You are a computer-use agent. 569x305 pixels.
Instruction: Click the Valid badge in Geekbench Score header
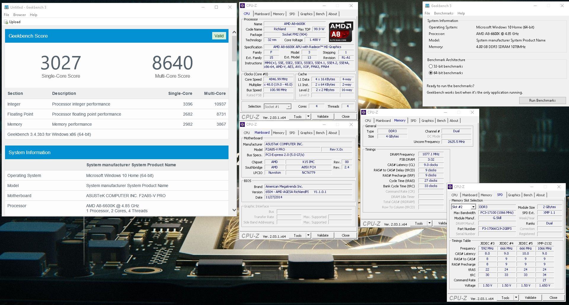[x=219, y=36]
